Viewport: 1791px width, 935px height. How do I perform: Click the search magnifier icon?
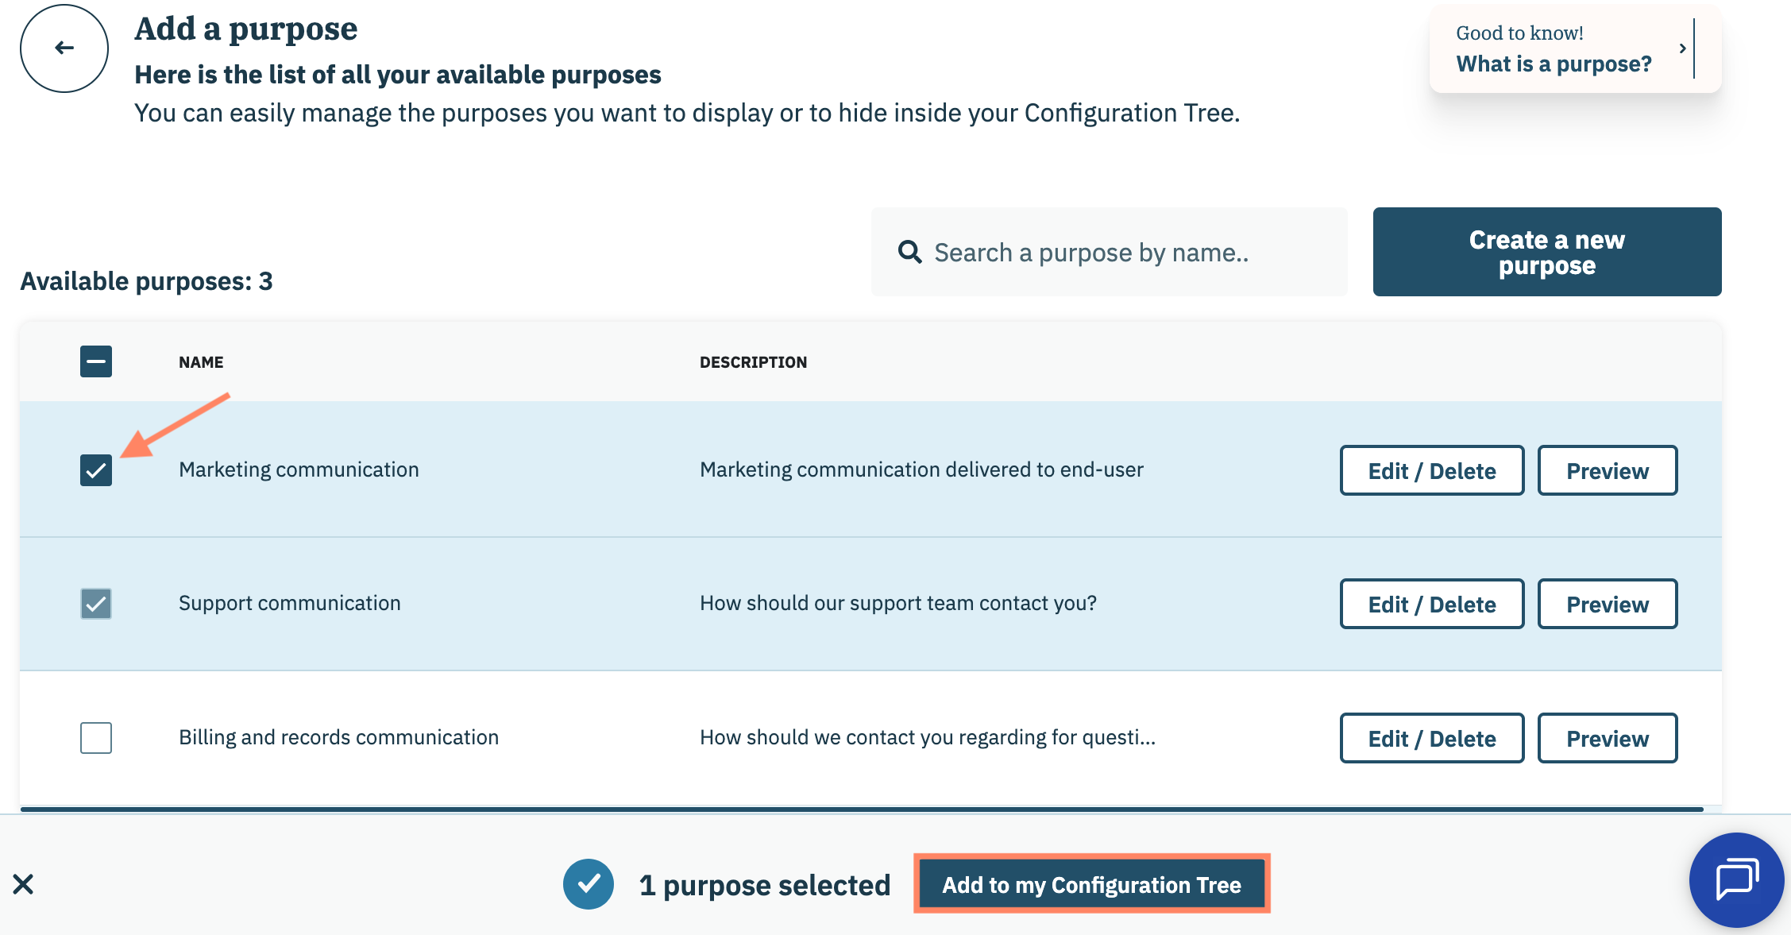coord(909,253)
